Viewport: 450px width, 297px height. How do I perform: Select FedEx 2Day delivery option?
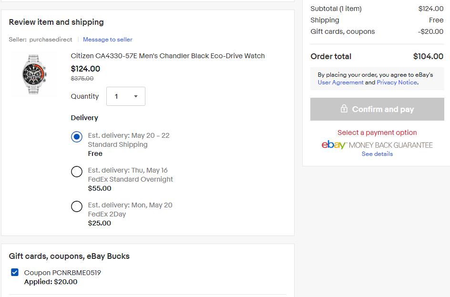[77, 206]
